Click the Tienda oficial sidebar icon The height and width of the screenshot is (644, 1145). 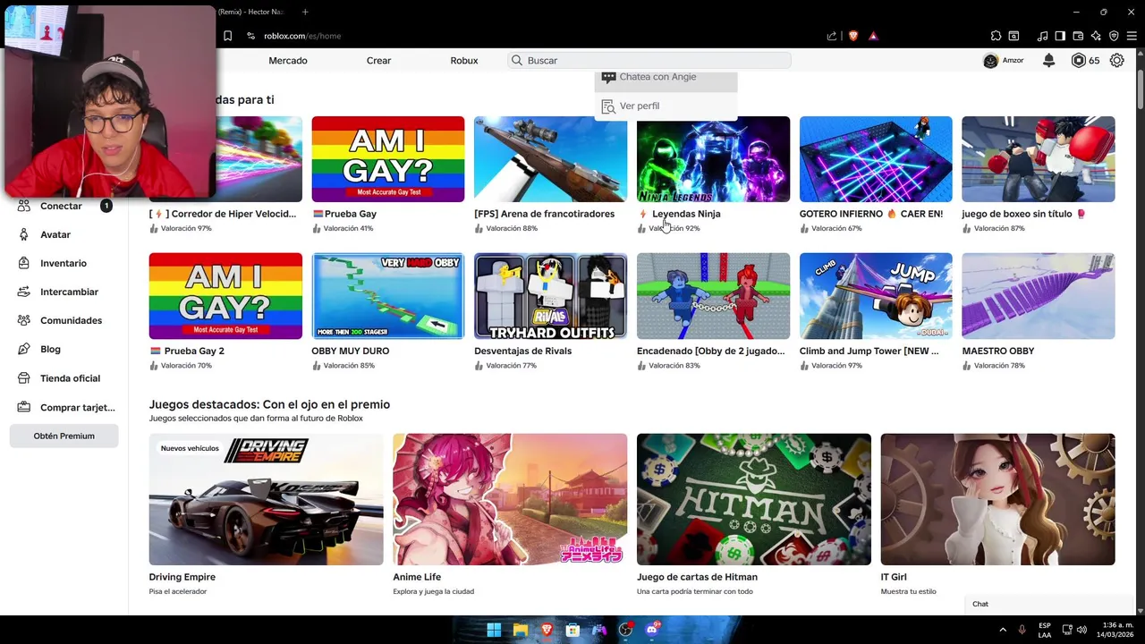click(x=24, y=378)
